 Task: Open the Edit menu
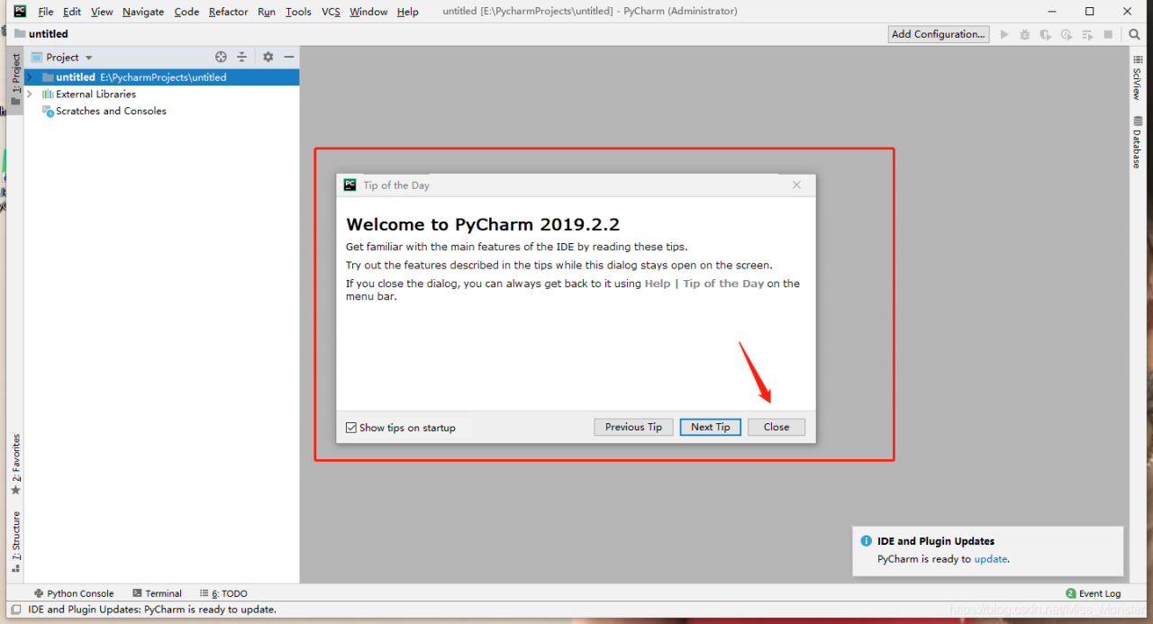pyautogui.click(x=72, y=12)
